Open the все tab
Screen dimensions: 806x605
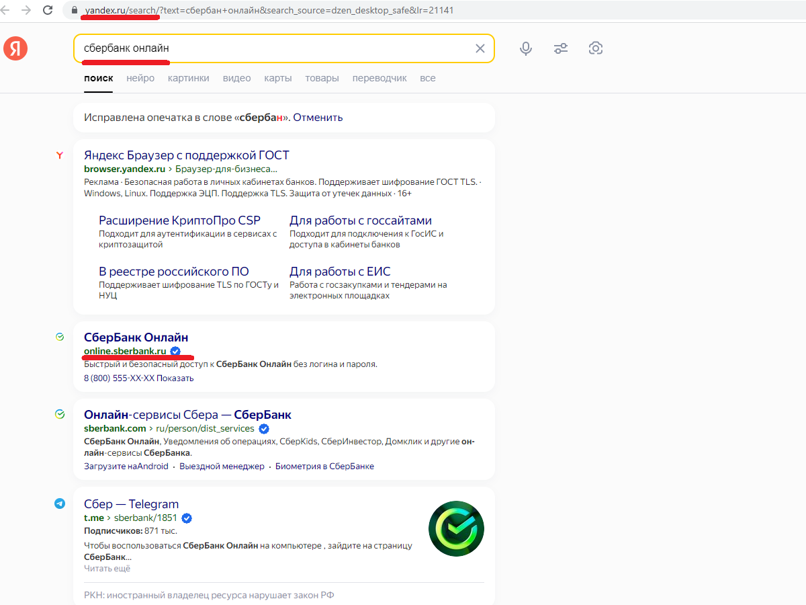point(428,78)
